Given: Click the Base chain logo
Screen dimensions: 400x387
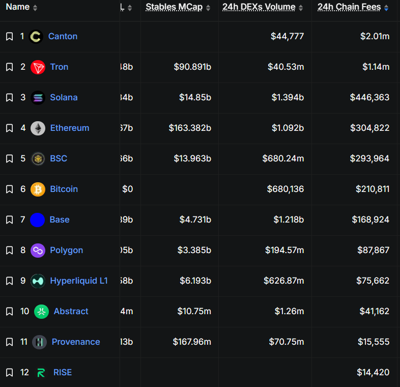Looking at the screenshot, I should tap(37, 220).
